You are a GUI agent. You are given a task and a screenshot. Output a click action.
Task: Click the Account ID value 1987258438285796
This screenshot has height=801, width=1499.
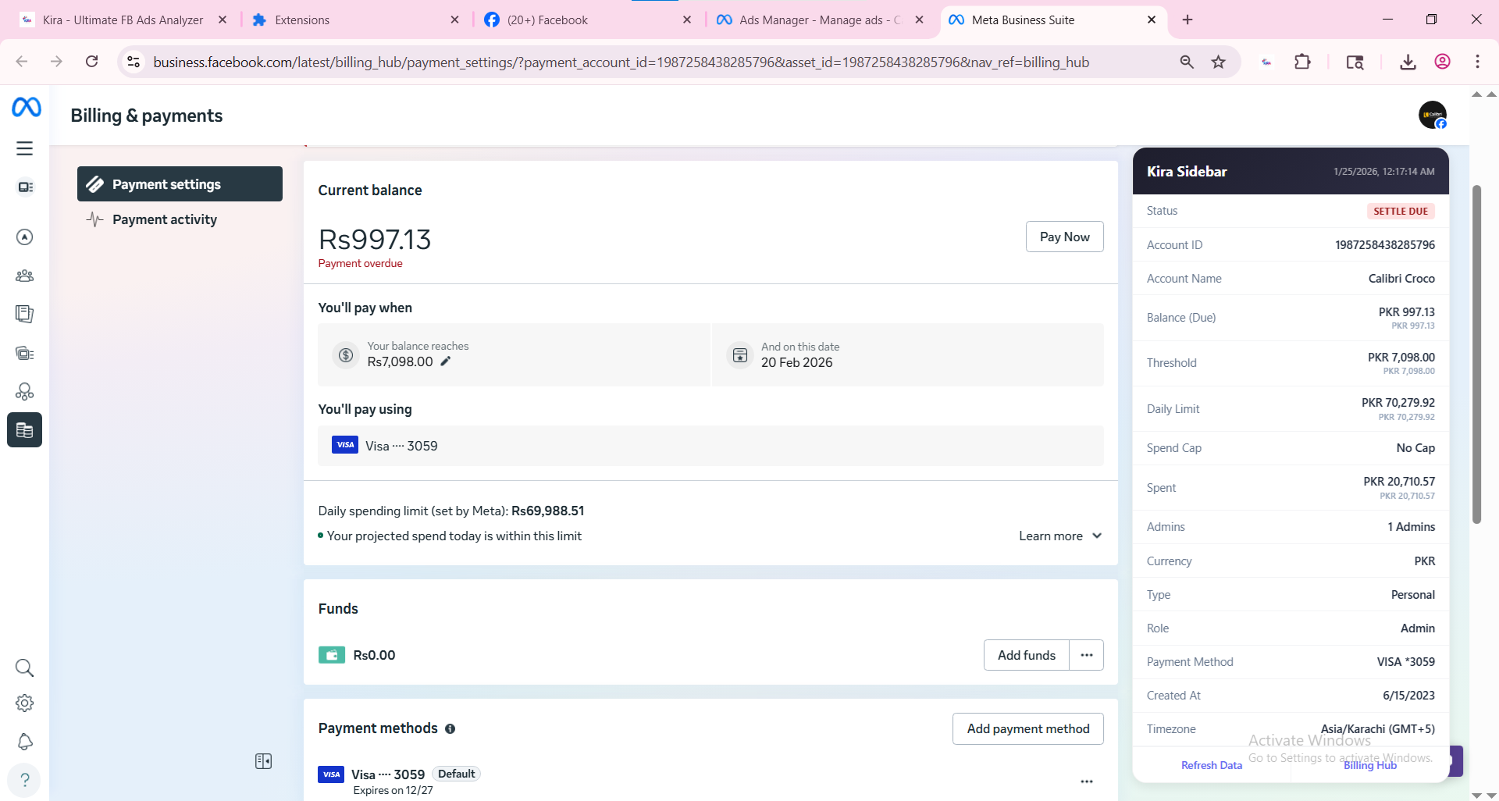(1384, 245)
